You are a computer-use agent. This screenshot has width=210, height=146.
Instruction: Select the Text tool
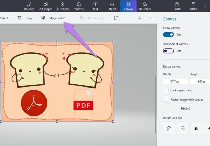(x=95, y=6)
